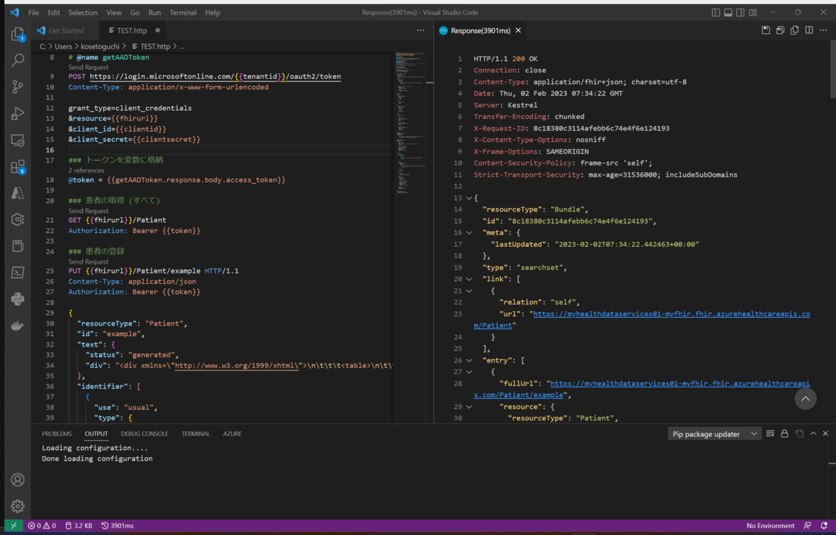Toggle the bottom panel layout icon
This screenshot has height=535, width=836.
[728, 13]
